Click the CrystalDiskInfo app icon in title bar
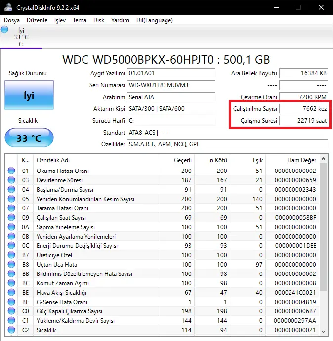333x341 pixels. tap(8, 7)
